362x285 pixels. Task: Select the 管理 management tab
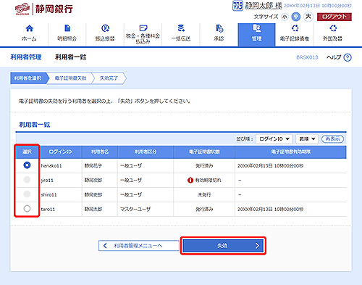coord(256,35)
